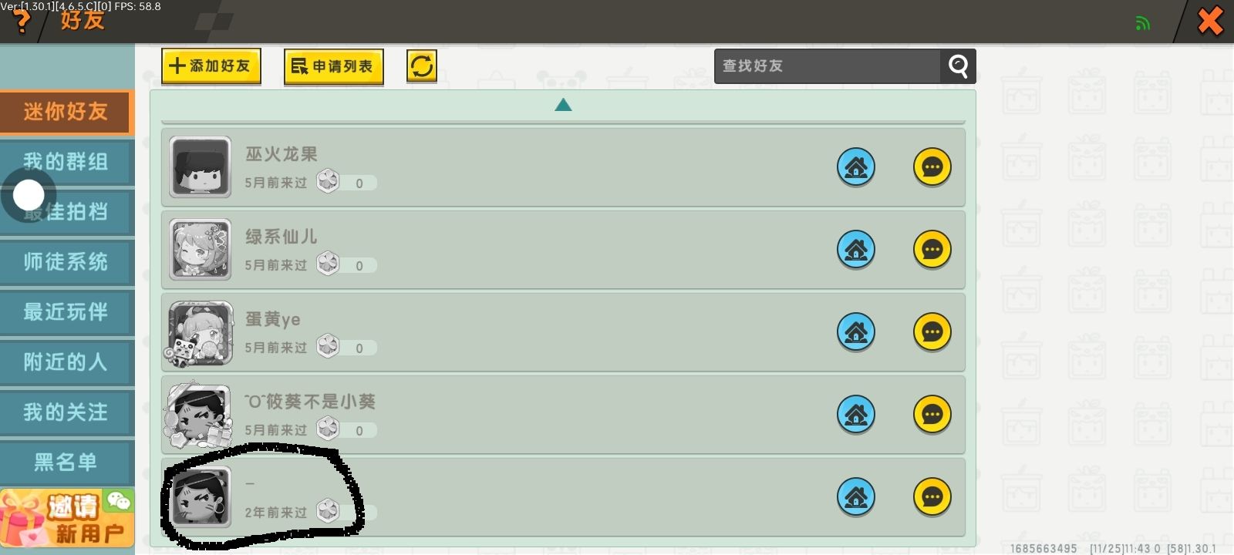Open the question mark help icon
Screen dimensions: 1234x555
coord(22,20)
